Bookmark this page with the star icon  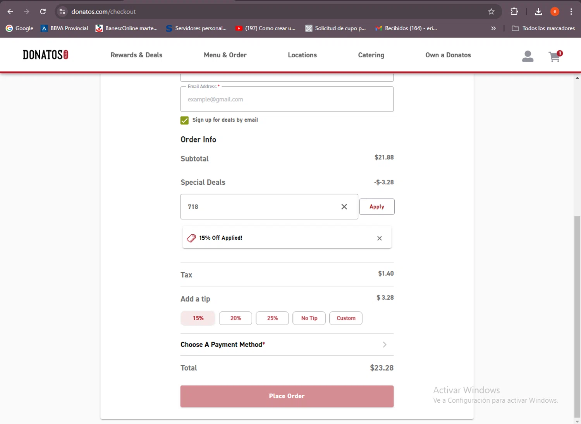[x=491, y=12]
